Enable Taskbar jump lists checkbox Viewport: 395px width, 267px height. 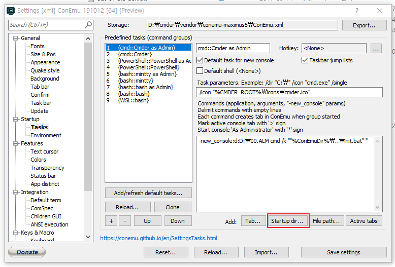(x=305, y=60)
